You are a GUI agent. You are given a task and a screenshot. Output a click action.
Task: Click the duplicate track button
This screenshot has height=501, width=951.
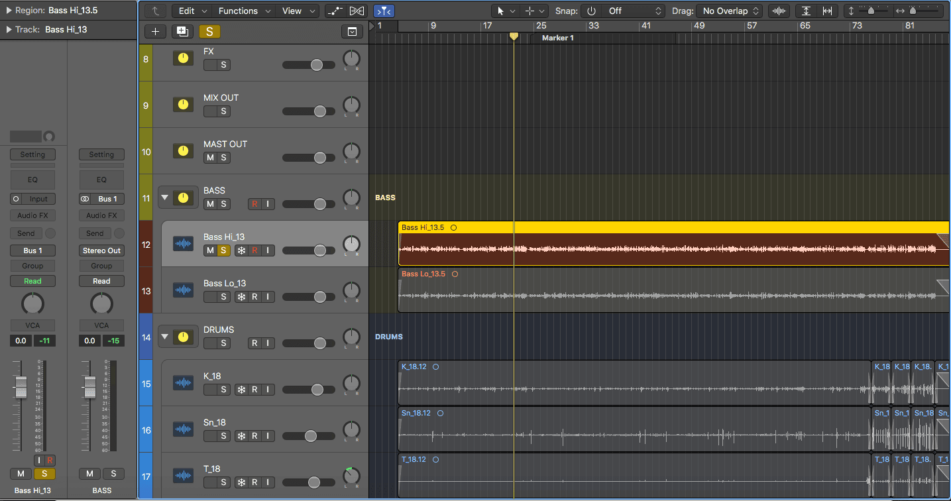pyautogui.click(x=182, y=32)
